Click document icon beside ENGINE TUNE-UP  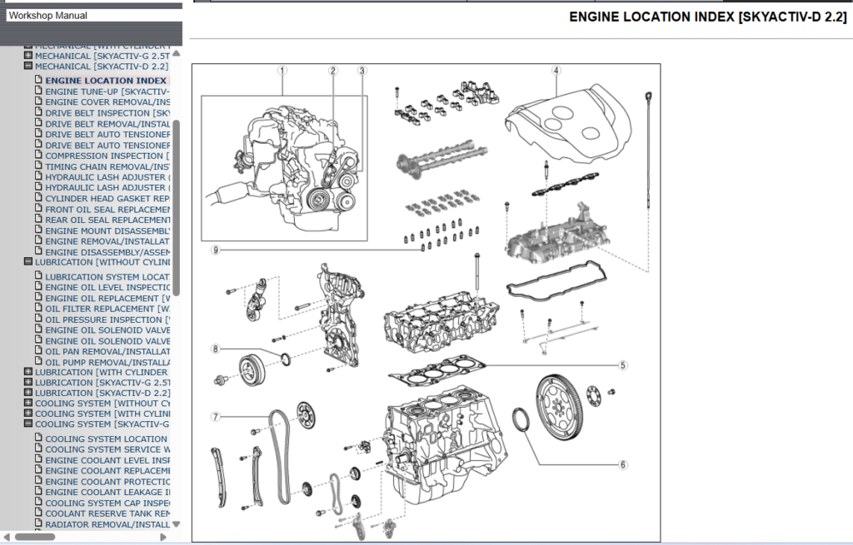point(38,90)
